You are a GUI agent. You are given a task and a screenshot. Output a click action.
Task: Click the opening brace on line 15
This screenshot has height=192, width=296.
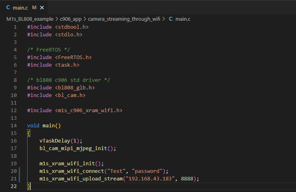tap(29, 133)
